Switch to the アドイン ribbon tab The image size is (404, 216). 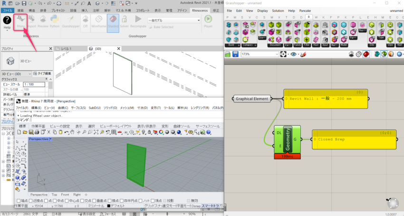tap(182, 10)
